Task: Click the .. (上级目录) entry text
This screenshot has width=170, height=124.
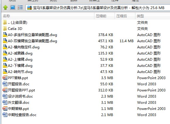Action: click(x=18, y=23)
